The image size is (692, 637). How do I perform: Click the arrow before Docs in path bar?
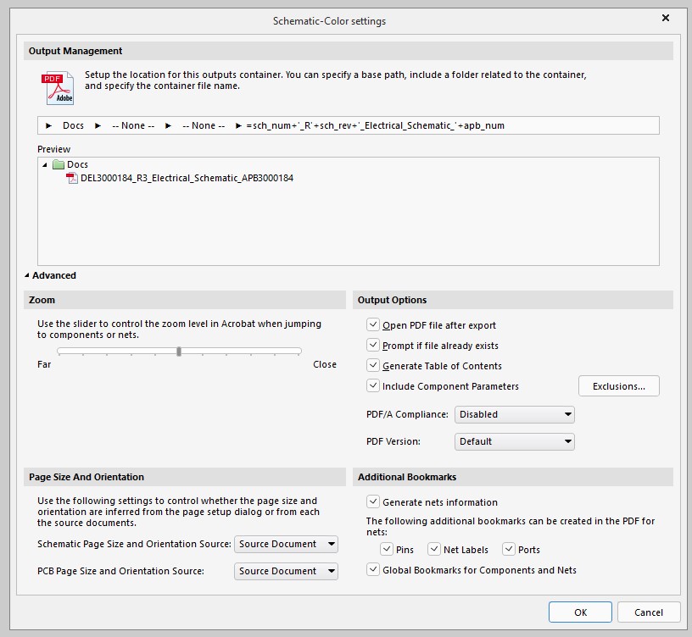pyautogui.click(x=48, y=125)
